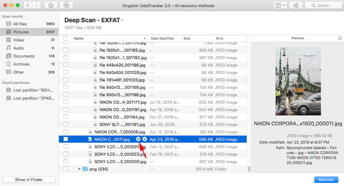Expand the png (535) folder

tap(79, 169)
